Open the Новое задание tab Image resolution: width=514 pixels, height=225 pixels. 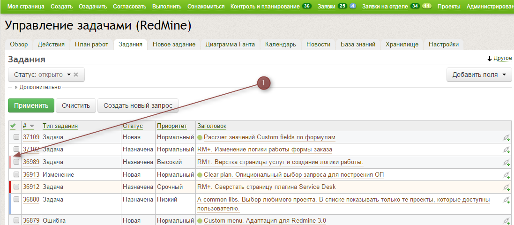(174, 44)
